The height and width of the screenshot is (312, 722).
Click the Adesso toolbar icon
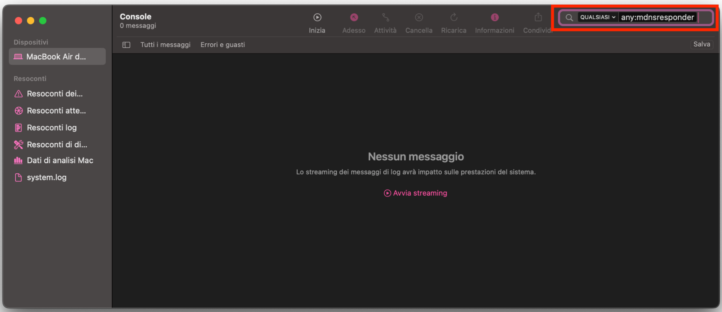[354, 17]
